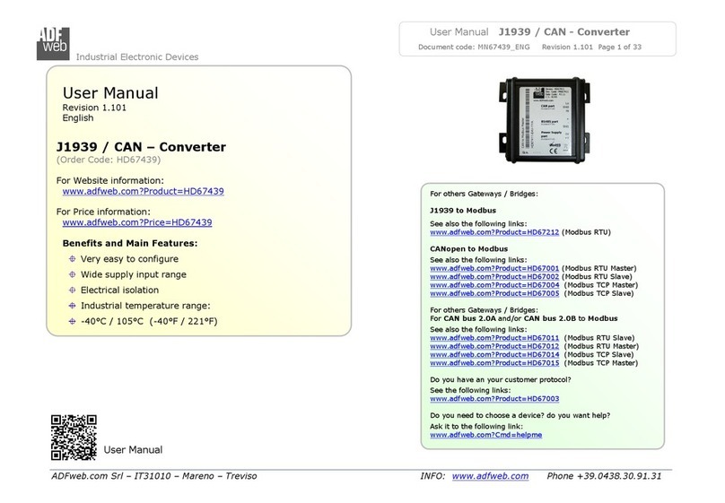
Task: Click the '-40°C / 105°C' temperature text
Action: click(112, 322)
